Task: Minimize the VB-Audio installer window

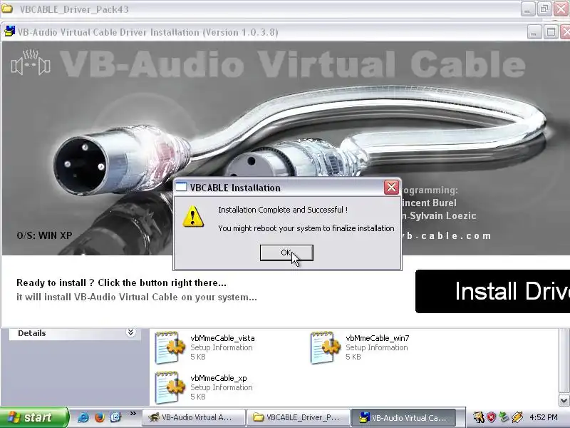Action: tap(534, 32)
